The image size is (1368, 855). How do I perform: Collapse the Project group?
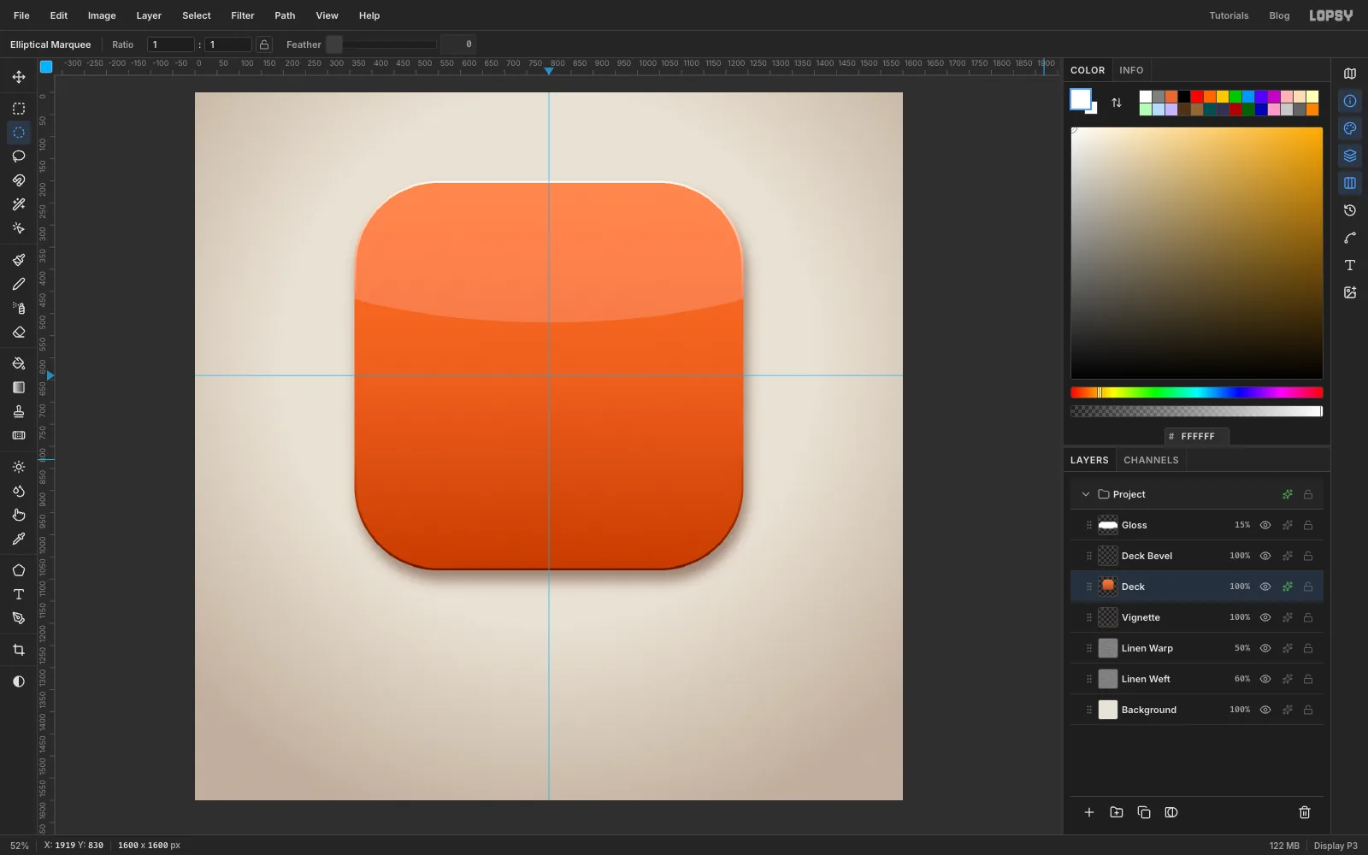[1086, 494]
